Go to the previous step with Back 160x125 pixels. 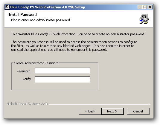[x=90, y=111]
